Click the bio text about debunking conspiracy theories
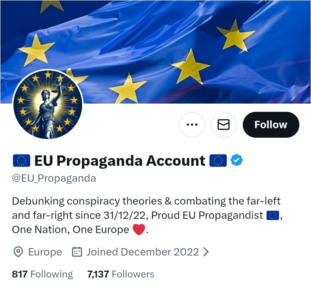 (147, 215)
